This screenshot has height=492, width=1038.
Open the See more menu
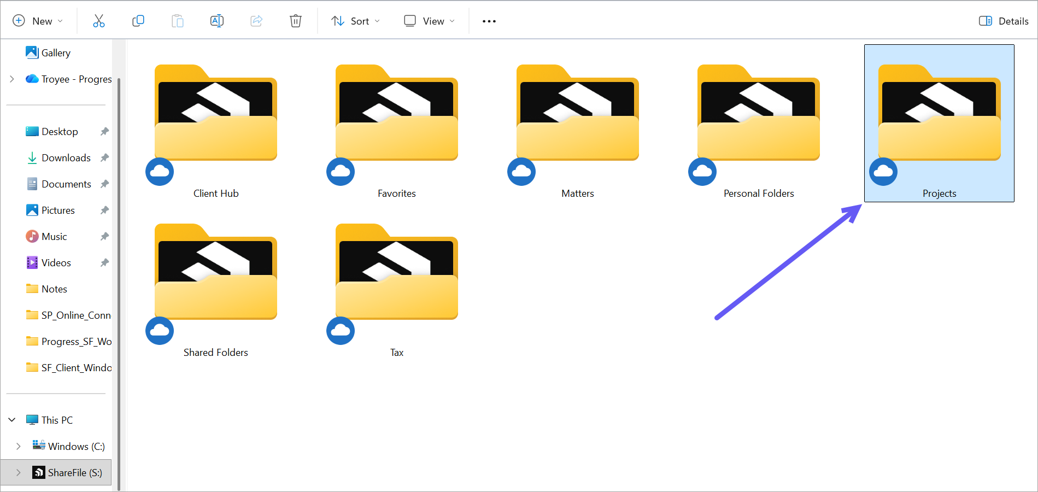[x=488, y=21]
